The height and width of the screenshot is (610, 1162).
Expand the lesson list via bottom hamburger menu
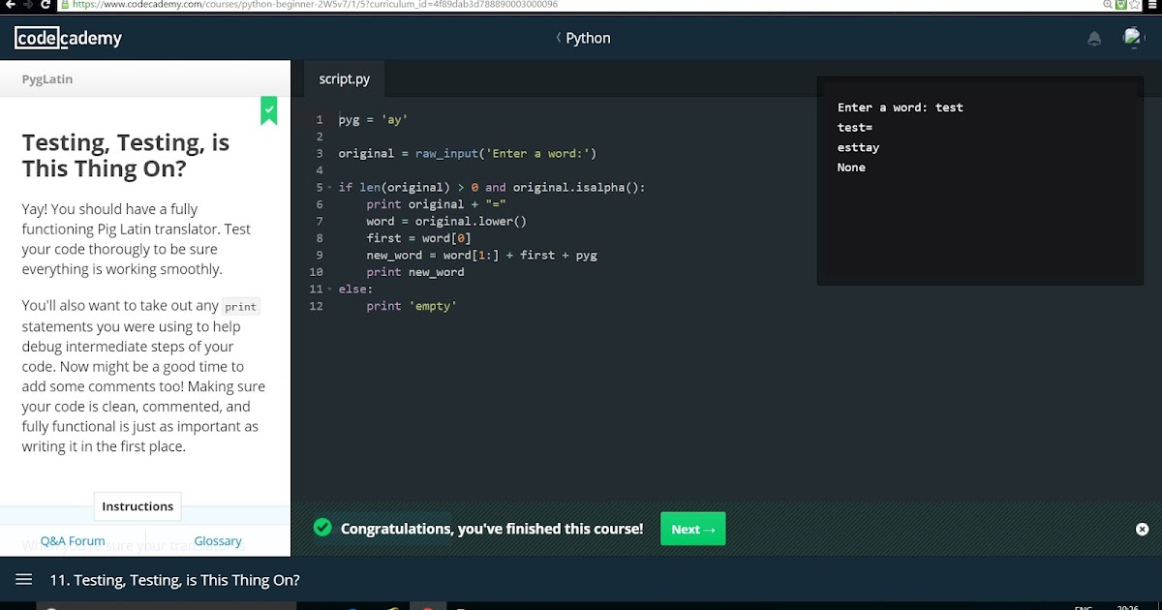click(x=22, y=579)
